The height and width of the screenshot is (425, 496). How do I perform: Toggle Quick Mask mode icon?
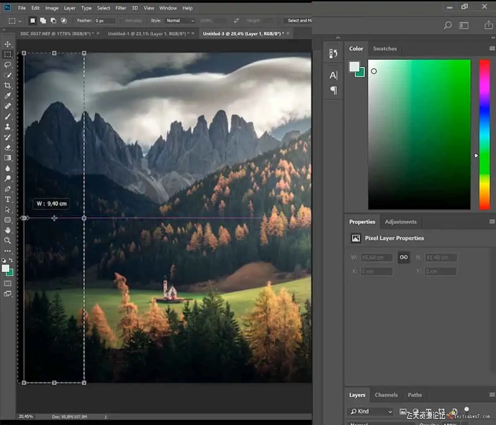tap(7, 283)
